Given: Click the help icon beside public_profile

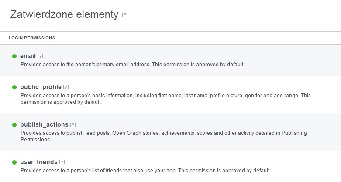Looking at the screenshot, I should coord(66,87).
